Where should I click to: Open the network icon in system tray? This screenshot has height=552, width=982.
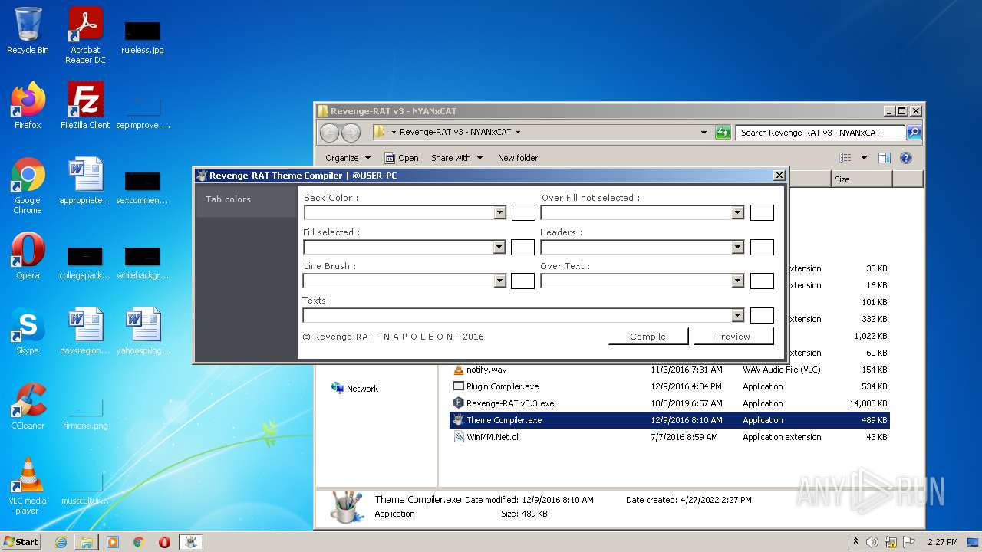pyautogui.click(x=891, y=542)
